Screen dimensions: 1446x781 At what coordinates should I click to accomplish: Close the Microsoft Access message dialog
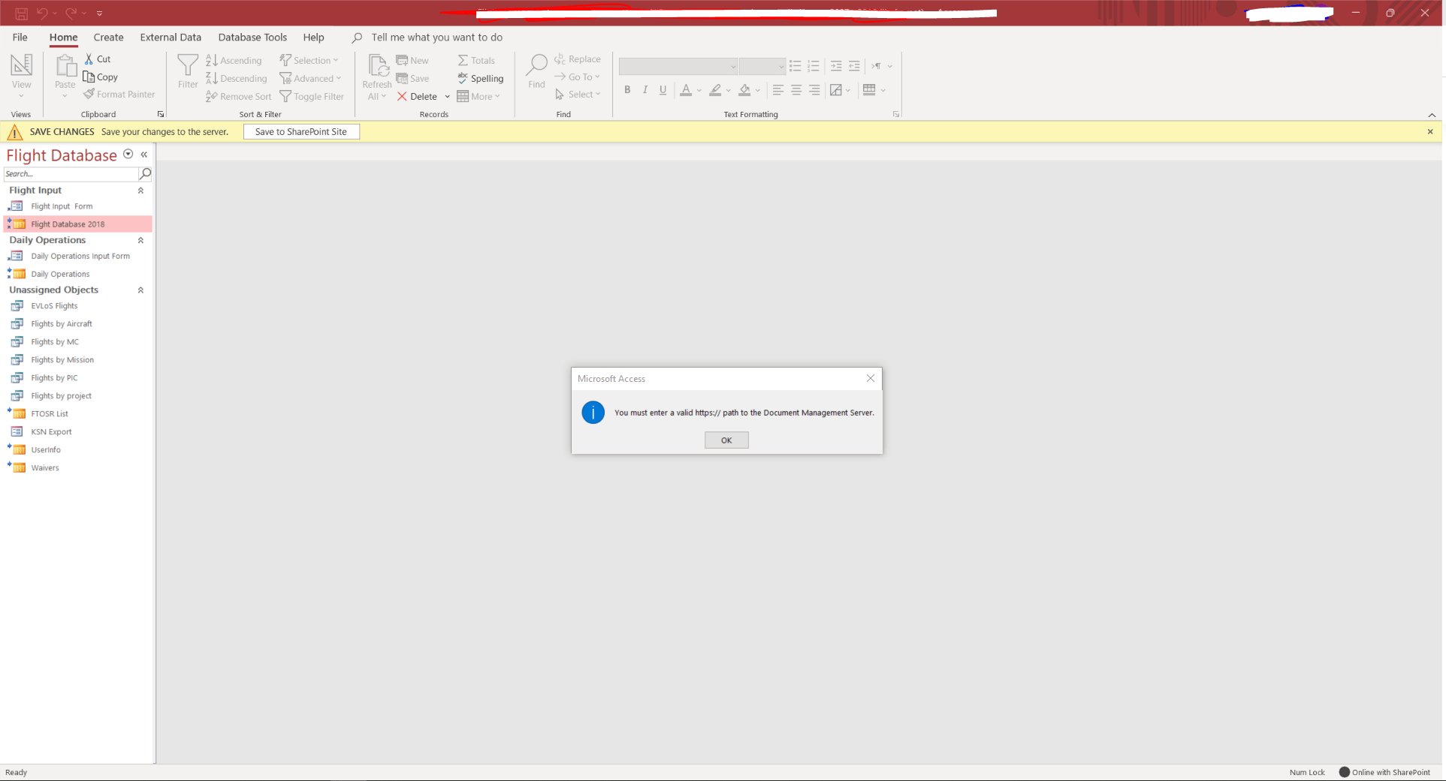click(x=871, y=378)
